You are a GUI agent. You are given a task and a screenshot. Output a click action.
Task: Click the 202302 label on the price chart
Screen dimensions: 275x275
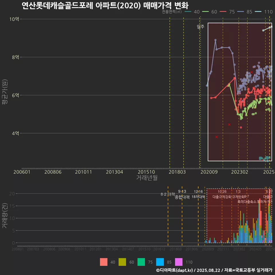(x=239, y=172)
